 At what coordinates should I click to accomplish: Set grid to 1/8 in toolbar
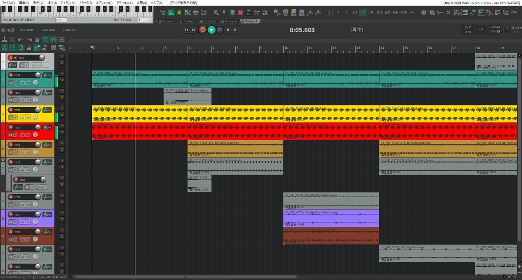click(371, 12)
